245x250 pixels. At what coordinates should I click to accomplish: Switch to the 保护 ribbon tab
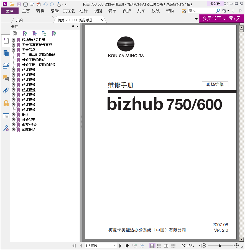(x=127, y=11)
